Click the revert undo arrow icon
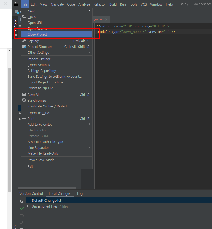Screen dimensions: 212x229 pyautogui.click(x=22, y=215)
